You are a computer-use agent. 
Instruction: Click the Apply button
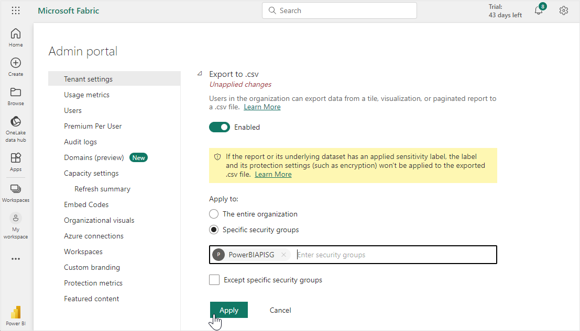[x=228, y=310]
